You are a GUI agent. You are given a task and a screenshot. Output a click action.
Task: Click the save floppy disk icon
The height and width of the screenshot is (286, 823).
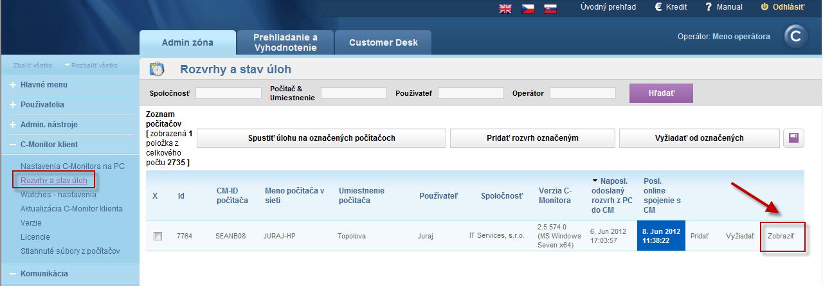tap(793, 138)
